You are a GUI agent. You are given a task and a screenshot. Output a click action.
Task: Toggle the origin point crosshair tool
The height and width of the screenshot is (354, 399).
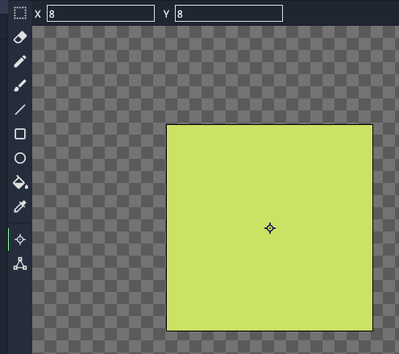point(20,239)
